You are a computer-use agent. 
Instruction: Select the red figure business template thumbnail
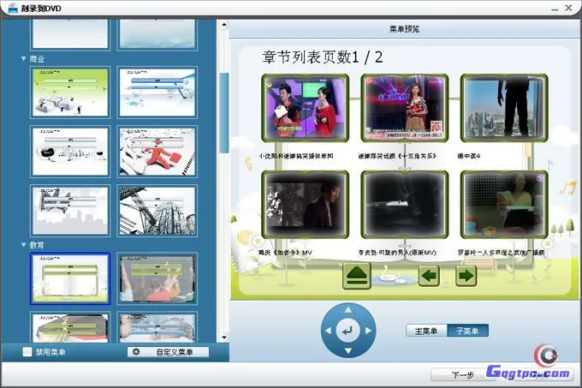click(x=157, y=152)
